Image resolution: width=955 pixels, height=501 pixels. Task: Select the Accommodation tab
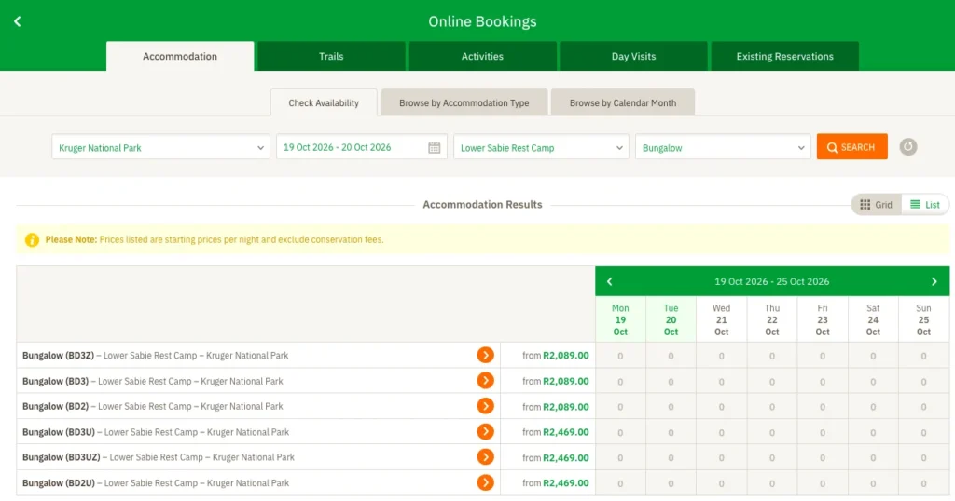point(180,56)
